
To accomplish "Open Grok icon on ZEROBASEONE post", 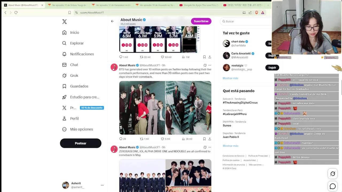I will 205,147.
